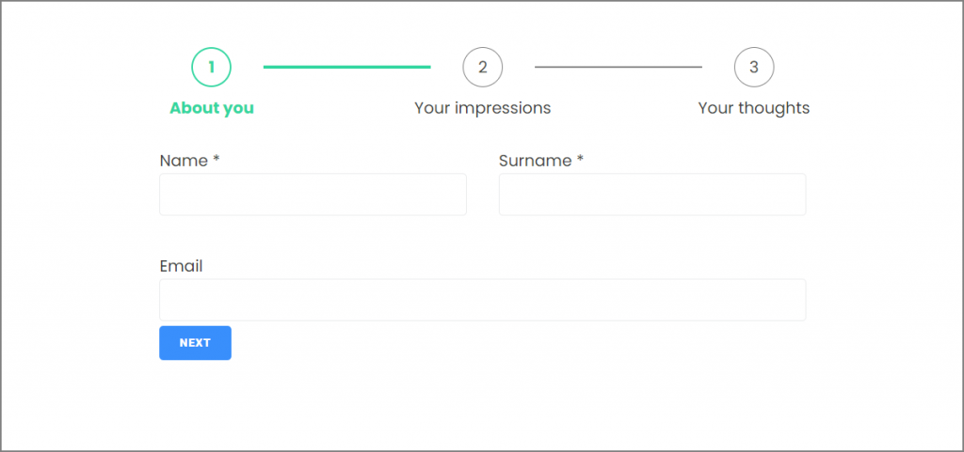Select the step 3 circle
The image size is (964, 452).
click(x=754, y=67)
